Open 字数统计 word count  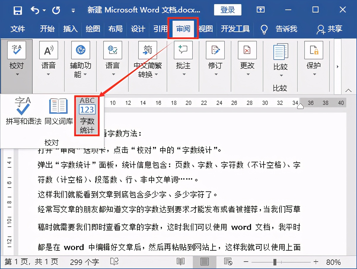87,116
